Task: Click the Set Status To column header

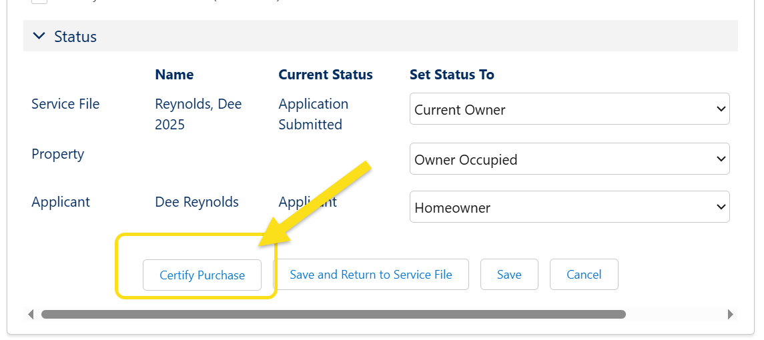Action: (x=452, y=75)
